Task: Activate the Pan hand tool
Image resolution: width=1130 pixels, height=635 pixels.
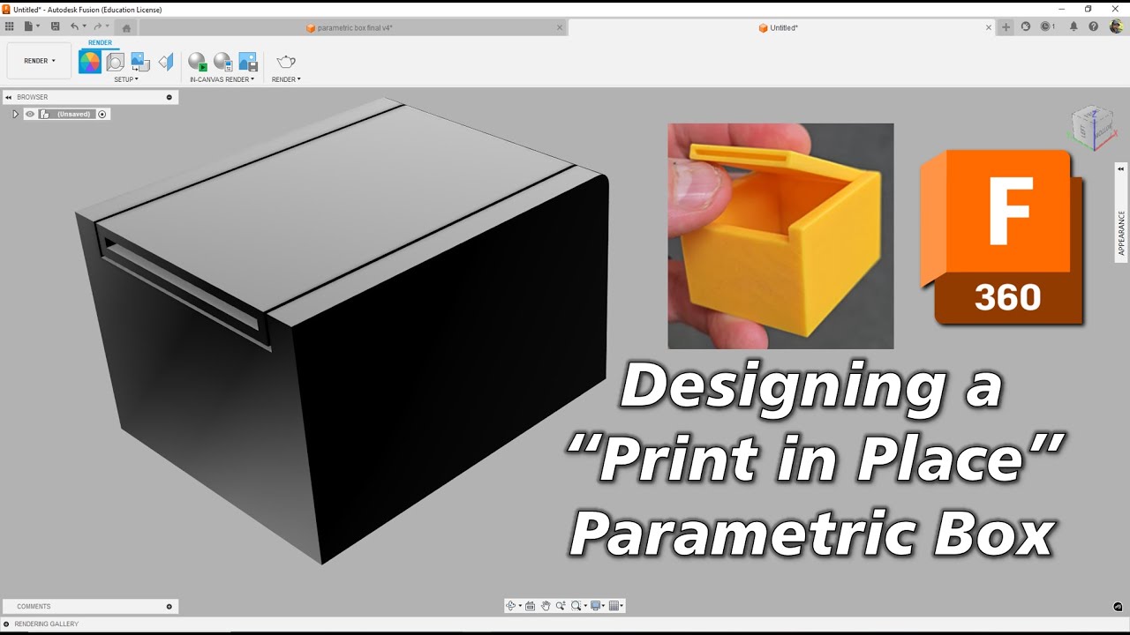Action: click(x=546, y=606)
